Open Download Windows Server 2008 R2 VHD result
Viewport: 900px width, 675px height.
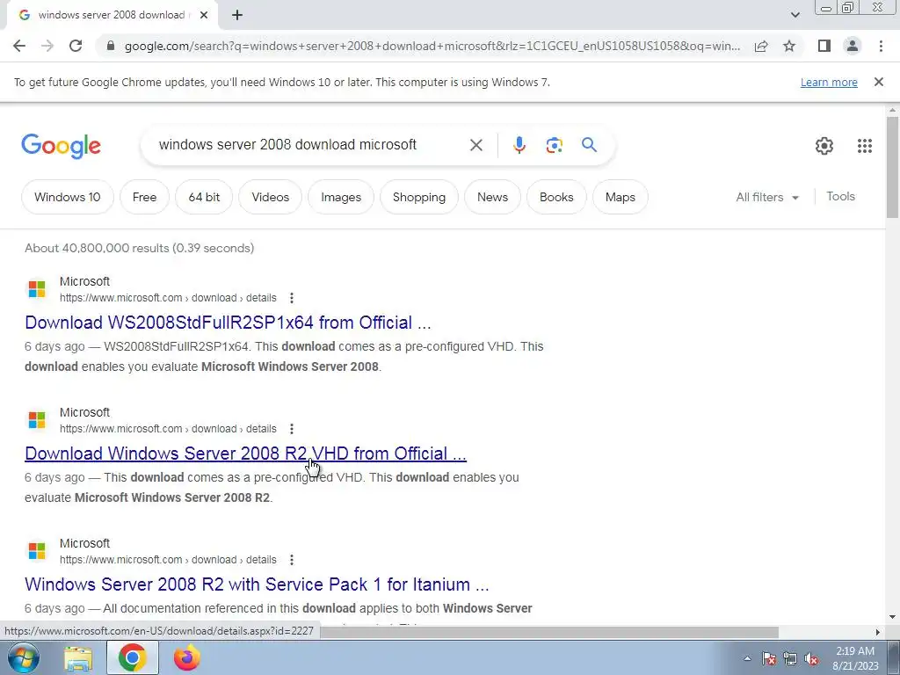[246, 454]
